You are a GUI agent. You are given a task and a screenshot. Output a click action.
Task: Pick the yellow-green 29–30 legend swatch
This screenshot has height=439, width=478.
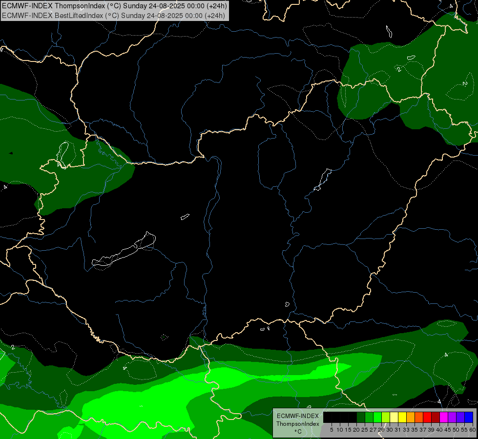click(386, 417)
